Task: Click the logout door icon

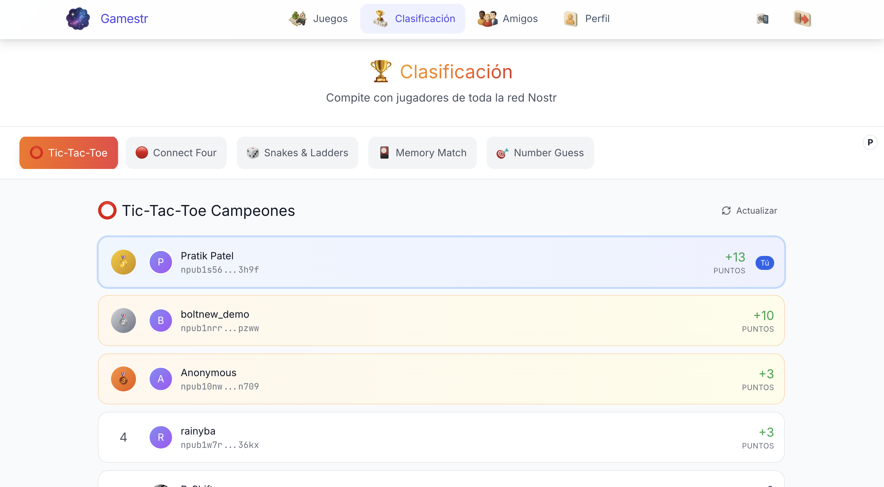Action: [802, 19]
